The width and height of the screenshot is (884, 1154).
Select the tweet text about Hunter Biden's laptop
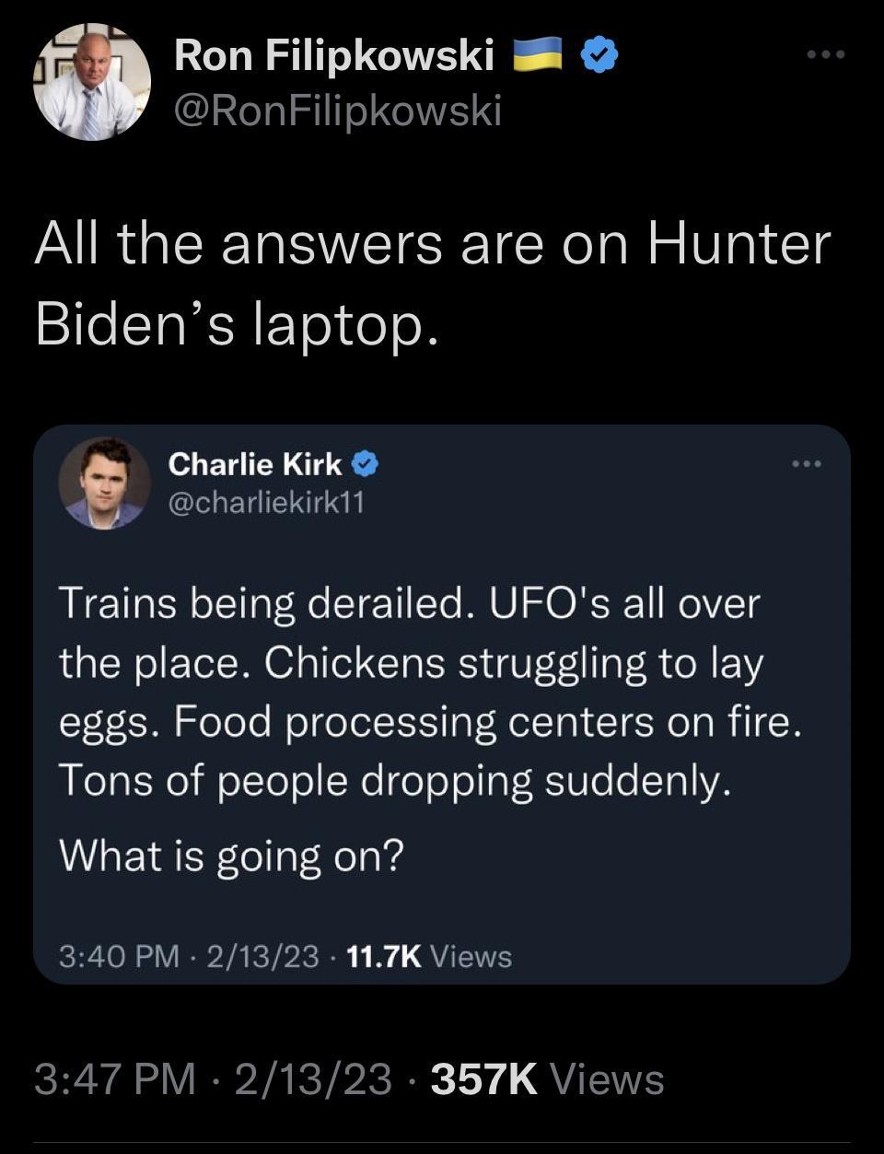tap(433, 281)
